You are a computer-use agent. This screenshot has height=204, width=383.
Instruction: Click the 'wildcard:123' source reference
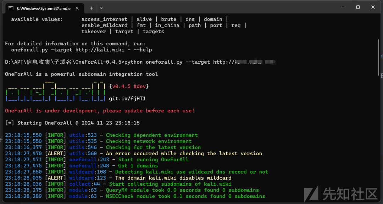coord(88,178)
